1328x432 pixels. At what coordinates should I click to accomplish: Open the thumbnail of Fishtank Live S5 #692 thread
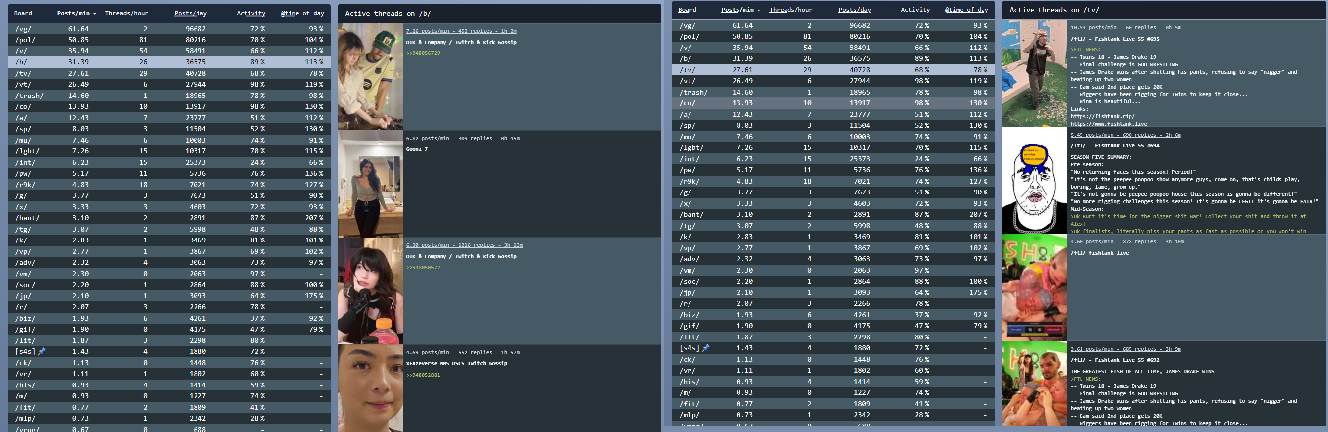point(1034,384)
